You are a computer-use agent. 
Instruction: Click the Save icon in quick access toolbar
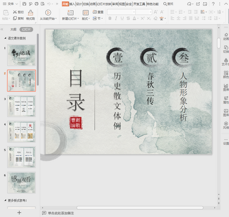pos(24,3)
